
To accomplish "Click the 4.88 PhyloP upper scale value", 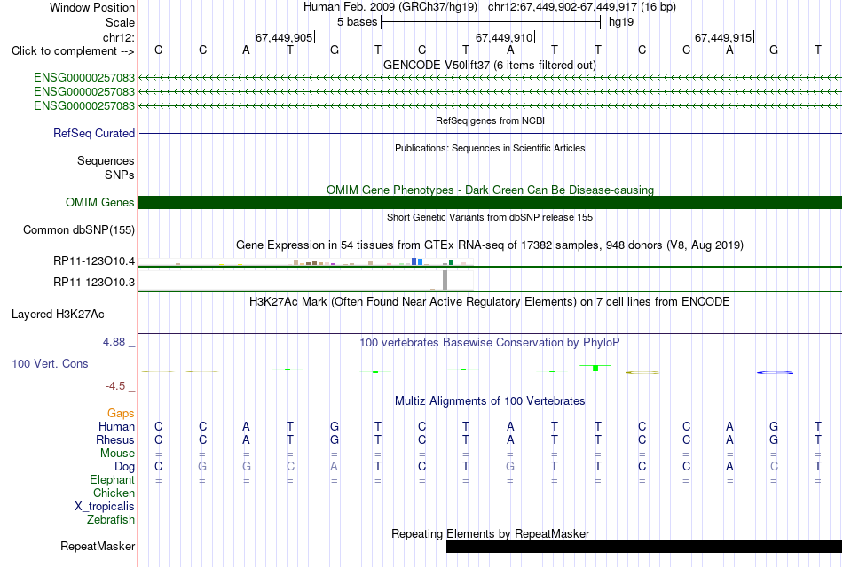I will (114, 341).
